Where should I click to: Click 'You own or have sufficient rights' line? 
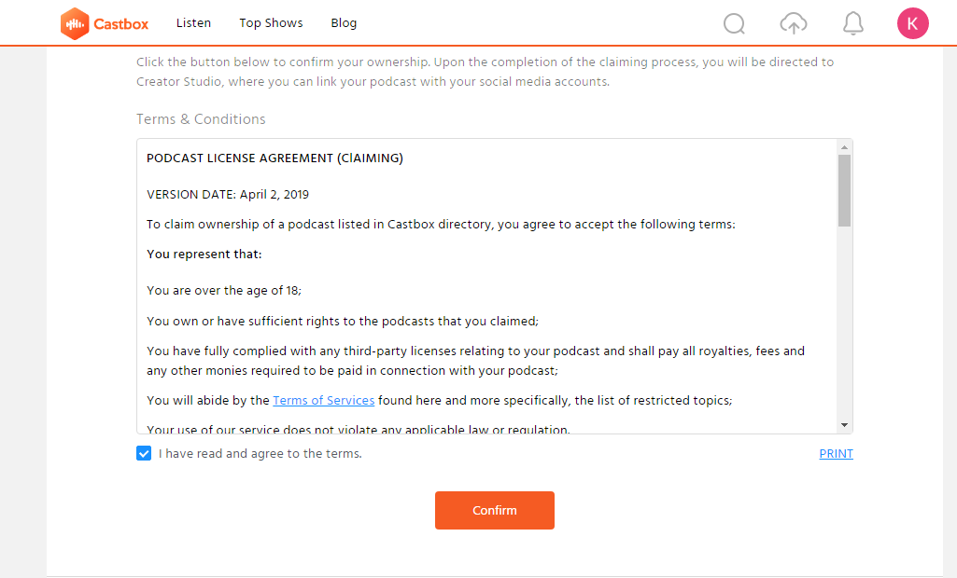(343, 322)
